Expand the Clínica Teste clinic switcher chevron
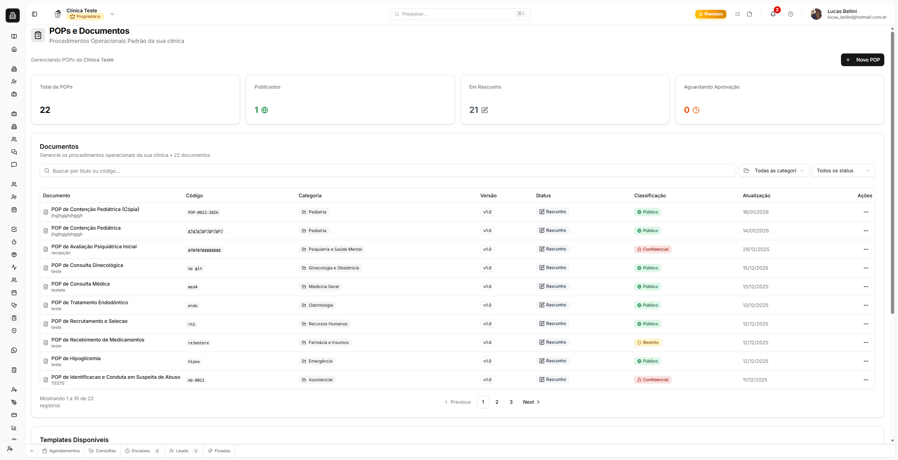Viewport: 898px width, 460px height. [x=112, y=14]
